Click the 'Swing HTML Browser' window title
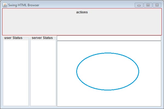 click(24, 5)
